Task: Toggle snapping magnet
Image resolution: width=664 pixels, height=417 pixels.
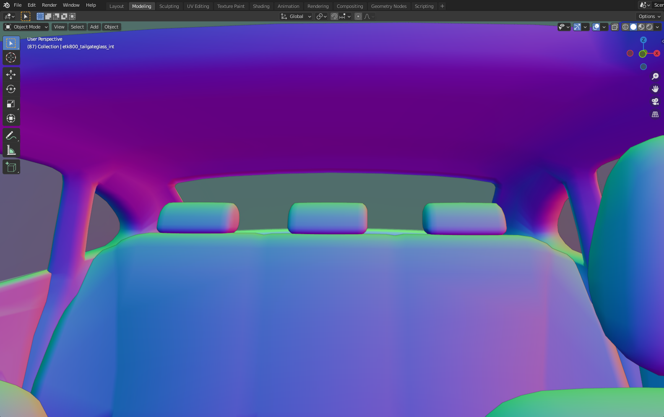Action: pyautogui.click(x=334, y=16)
